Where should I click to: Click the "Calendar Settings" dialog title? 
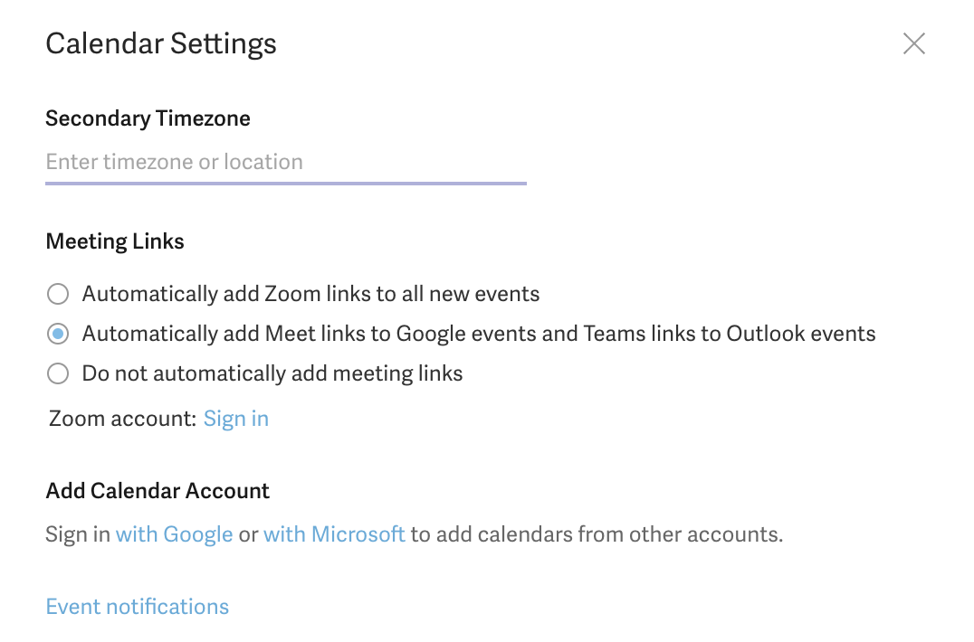161,44
